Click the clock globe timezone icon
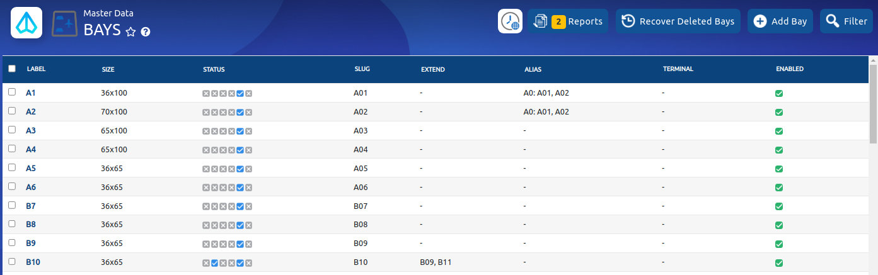This screenshot has height=275, width=878. (x=510, y=21)
